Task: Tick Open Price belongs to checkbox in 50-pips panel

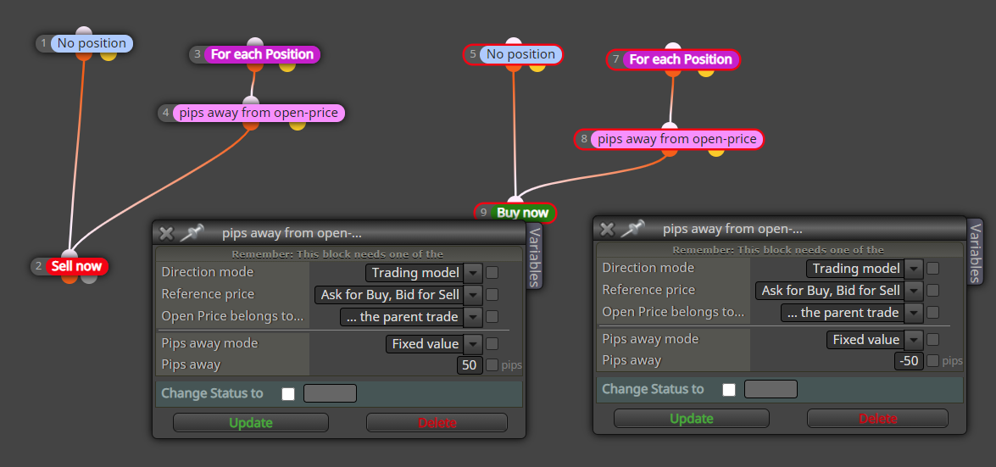Action: (492, 316)
